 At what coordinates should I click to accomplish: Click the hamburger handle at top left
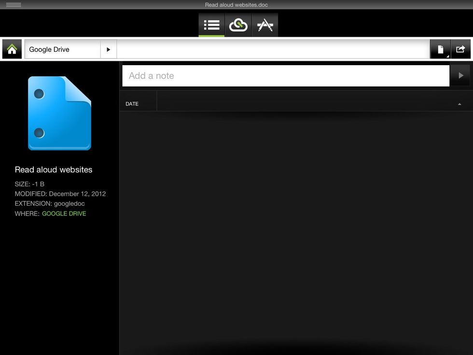click(x=14, y=5)
